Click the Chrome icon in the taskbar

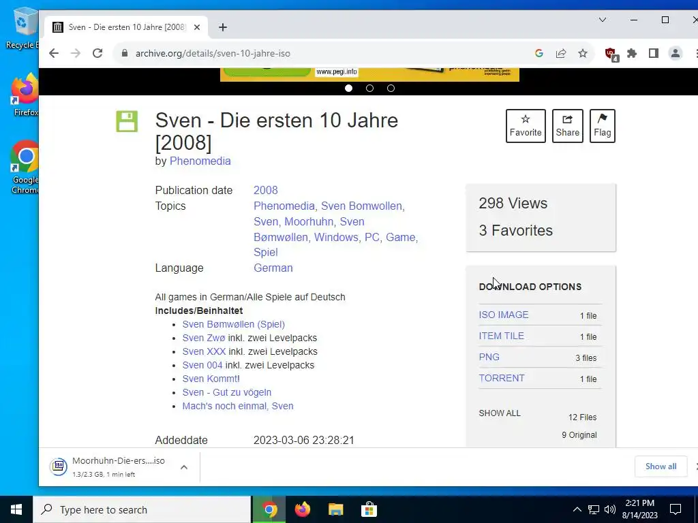coord(269,509)
